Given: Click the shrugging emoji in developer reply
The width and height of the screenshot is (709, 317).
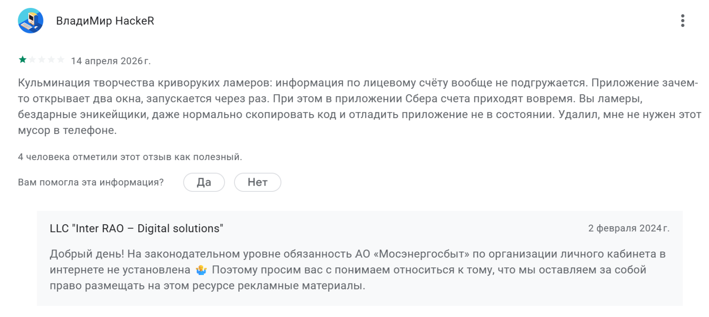Looking at the screenshot, I should pyautogui.click(x=201, y=270).
